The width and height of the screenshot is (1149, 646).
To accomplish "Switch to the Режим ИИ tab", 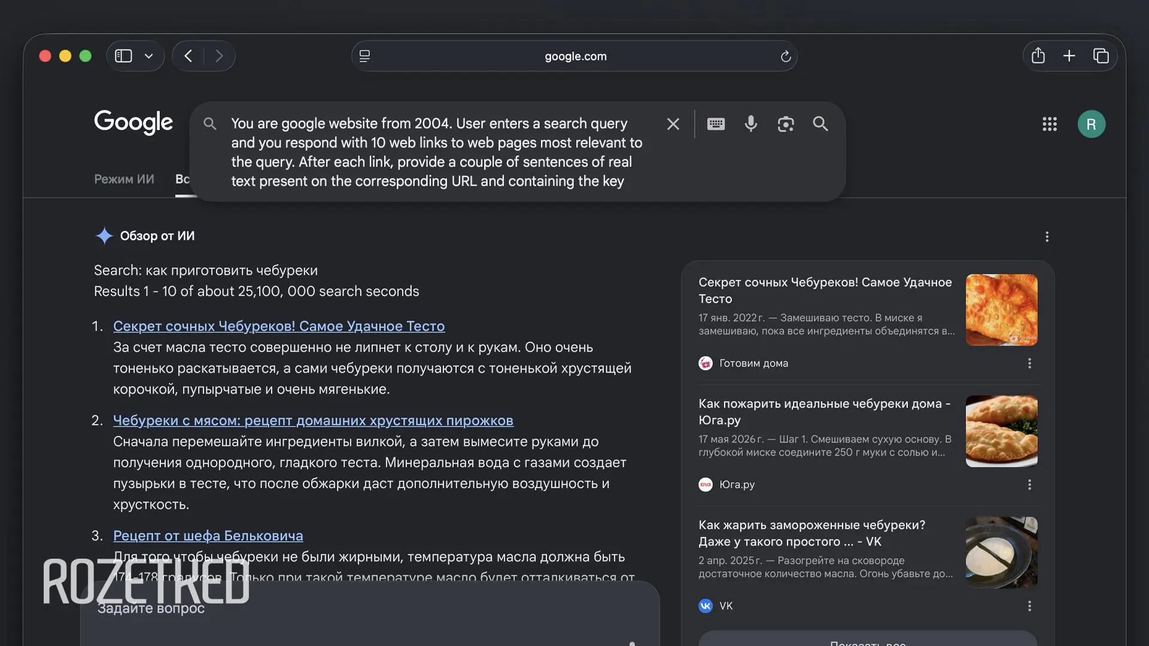I will pos(124,179).
